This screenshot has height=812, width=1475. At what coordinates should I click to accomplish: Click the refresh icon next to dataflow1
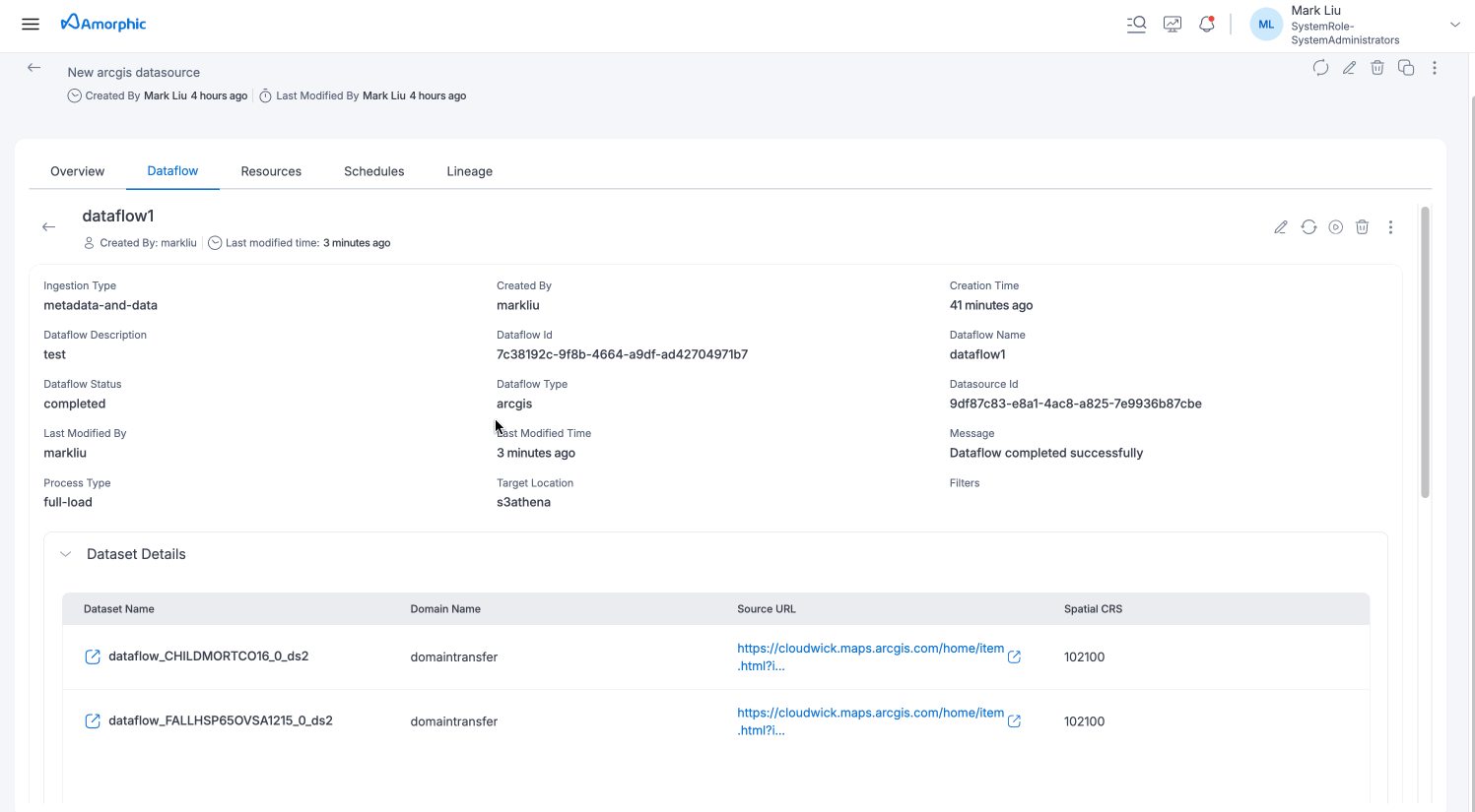pyautogui.click(x=1308, y=226)
